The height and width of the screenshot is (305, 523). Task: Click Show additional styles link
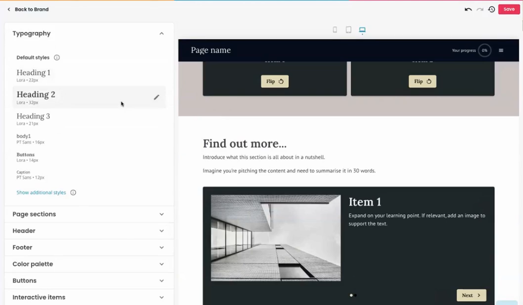click(x=41, y=192)
